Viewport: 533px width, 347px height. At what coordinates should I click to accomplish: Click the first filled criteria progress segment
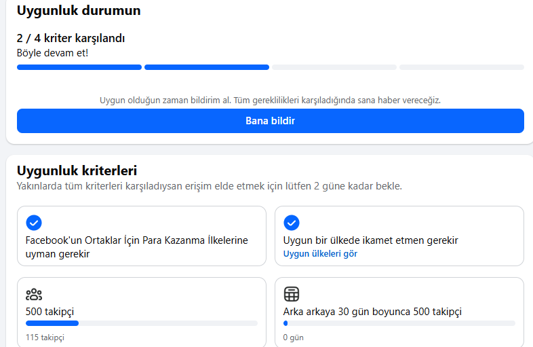79,67
